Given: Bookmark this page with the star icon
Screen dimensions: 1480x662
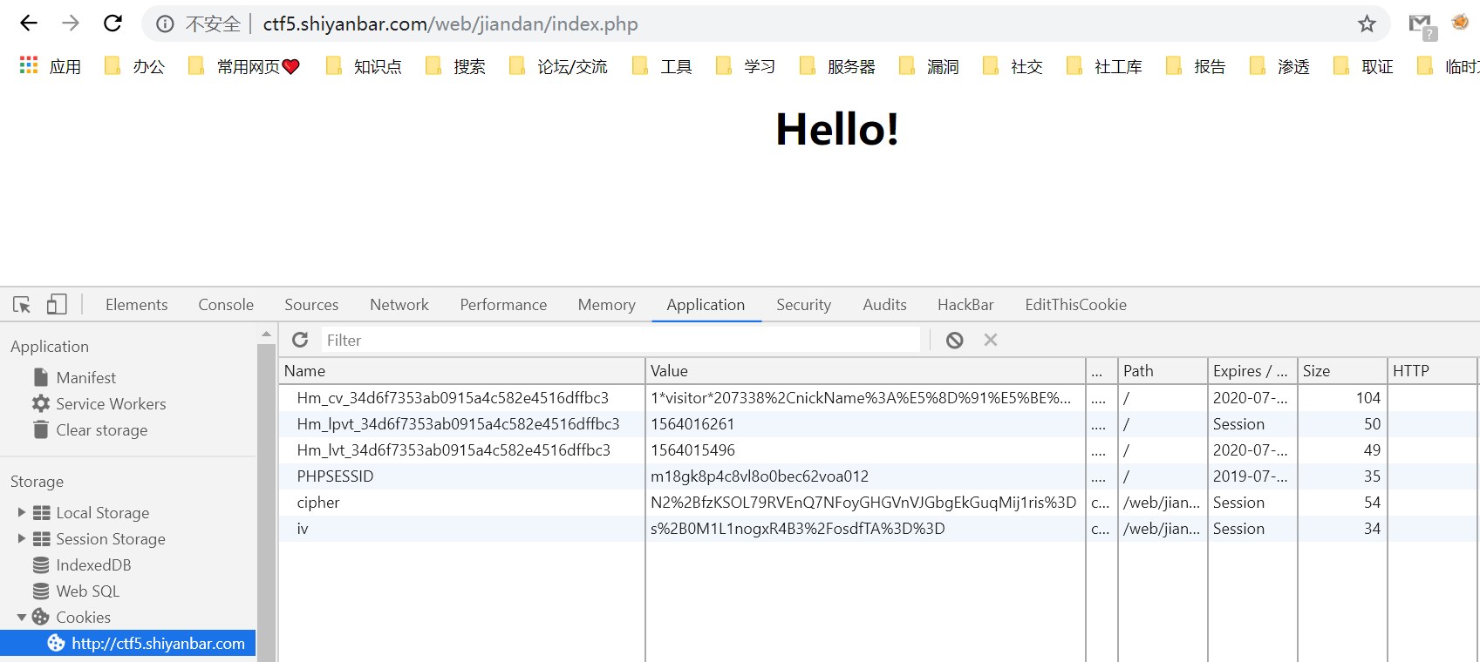Looking at the screenshot, I should 1367,24.
